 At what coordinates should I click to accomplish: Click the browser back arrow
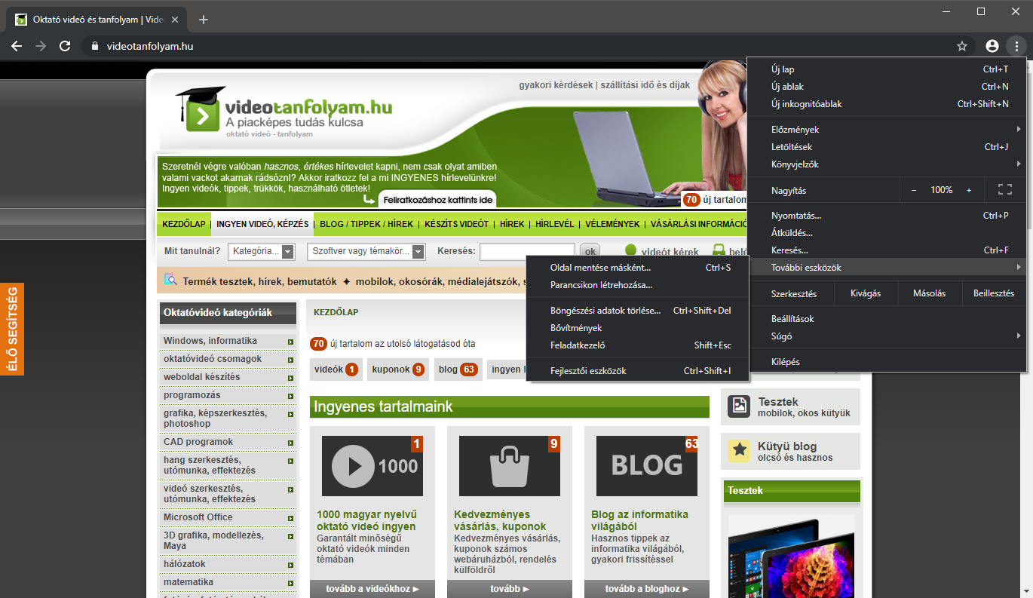(x=17, y=46)
